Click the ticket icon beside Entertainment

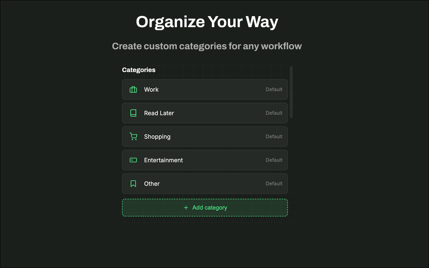pos(133,160)
